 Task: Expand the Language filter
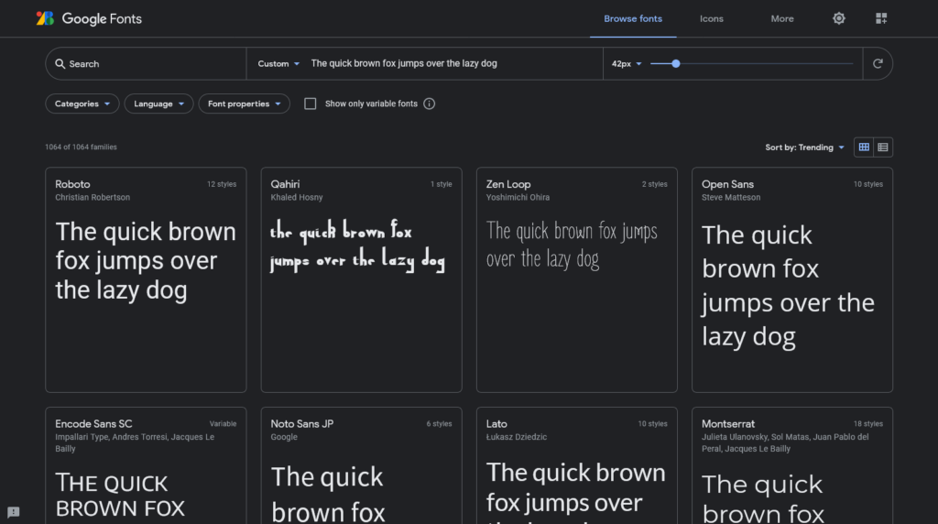(x=158, y=104)
